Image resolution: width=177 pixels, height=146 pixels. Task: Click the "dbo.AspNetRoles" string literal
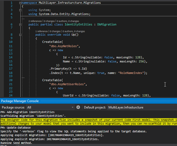(64, 46)
